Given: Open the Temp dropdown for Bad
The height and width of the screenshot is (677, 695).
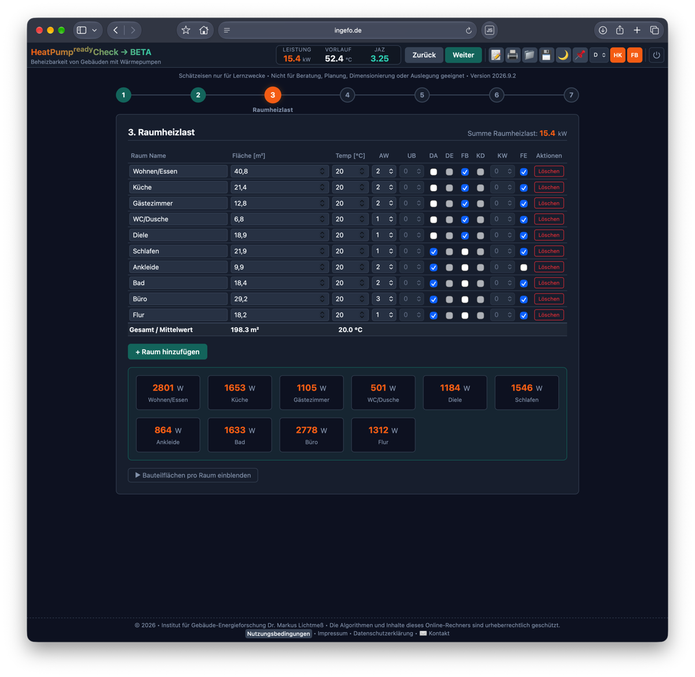Looking at the screenshot, I should (x=350, y=283).
